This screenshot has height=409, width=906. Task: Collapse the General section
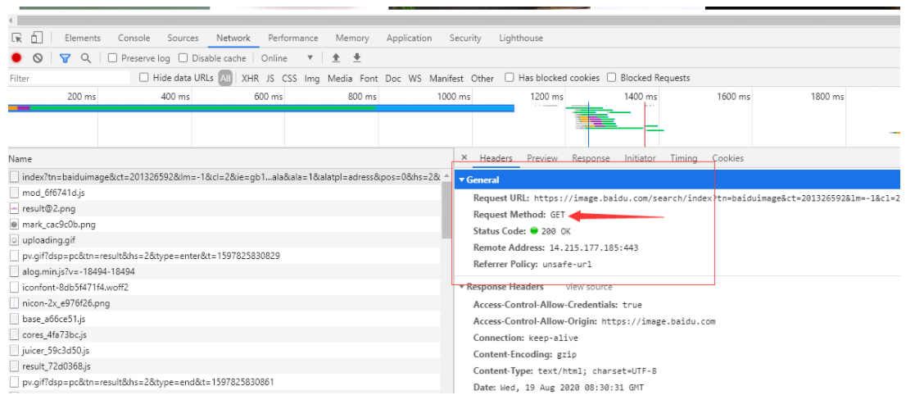click(462, 180)
